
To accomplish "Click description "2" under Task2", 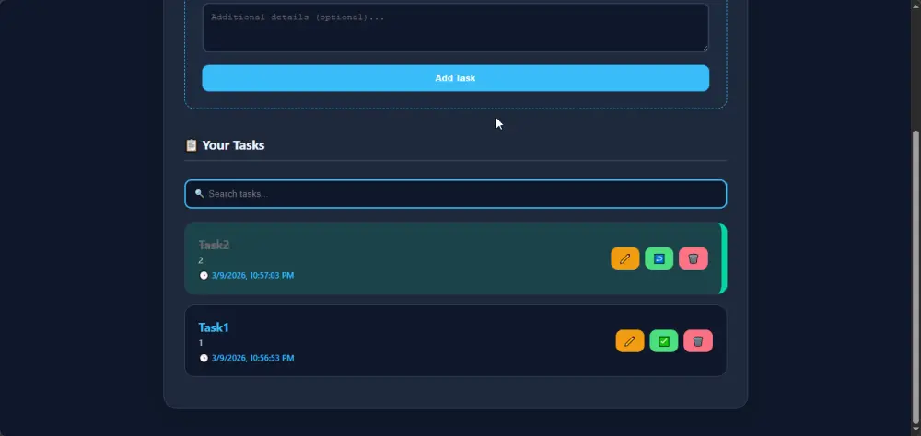I will pos(200,260).
